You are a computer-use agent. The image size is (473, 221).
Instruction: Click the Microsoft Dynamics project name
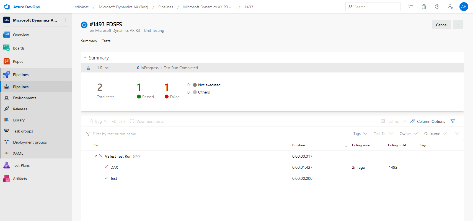[x=35, y=20]
